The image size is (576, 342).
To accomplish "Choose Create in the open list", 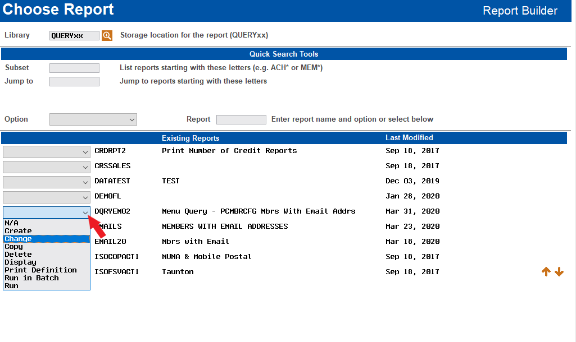I will (47, 231).
